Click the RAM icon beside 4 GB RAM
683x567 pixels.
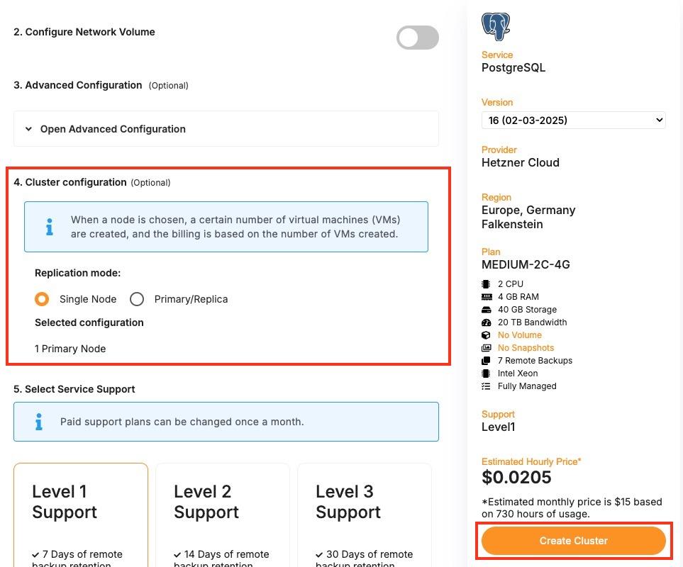[486, 297]
